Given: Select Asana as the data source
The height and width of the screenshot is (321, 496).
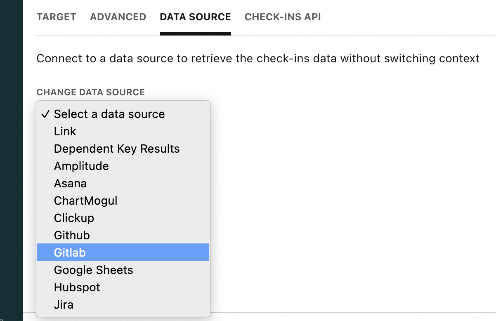Looking at the screenshot, I should click(70, 184).
